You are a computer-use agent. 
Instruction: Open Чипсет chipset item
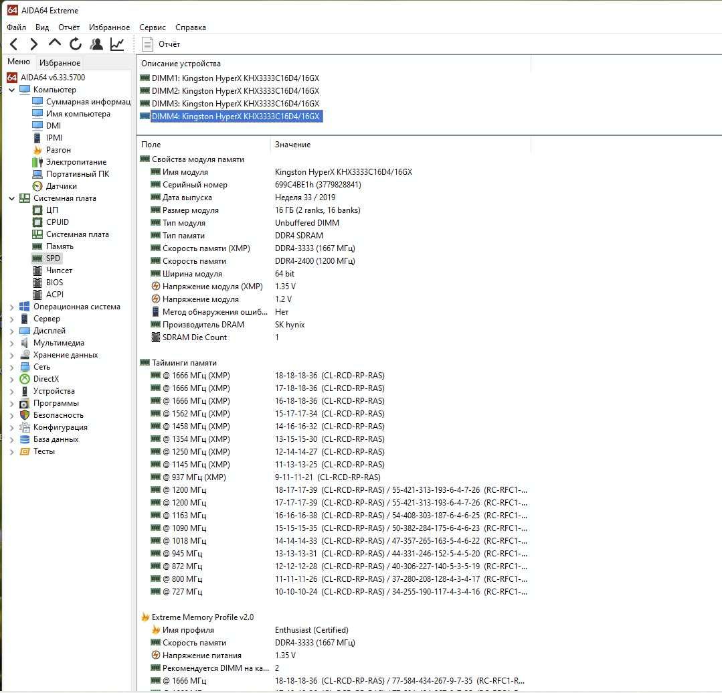(x=59, y=270)
